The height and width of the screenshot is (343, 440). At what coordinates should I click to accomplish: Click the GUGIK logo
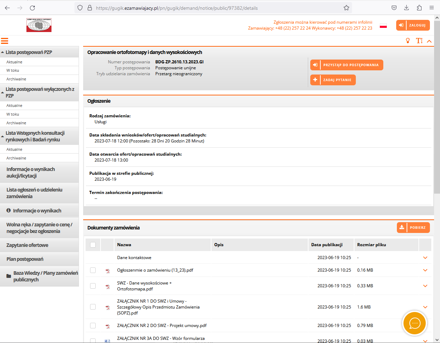(x=39, y=25)
